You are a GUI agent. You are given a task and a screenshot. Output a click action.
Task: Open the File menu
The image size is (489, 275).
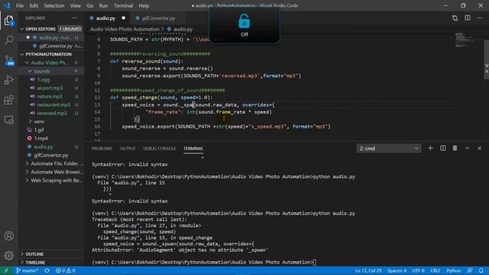[20, 5]
